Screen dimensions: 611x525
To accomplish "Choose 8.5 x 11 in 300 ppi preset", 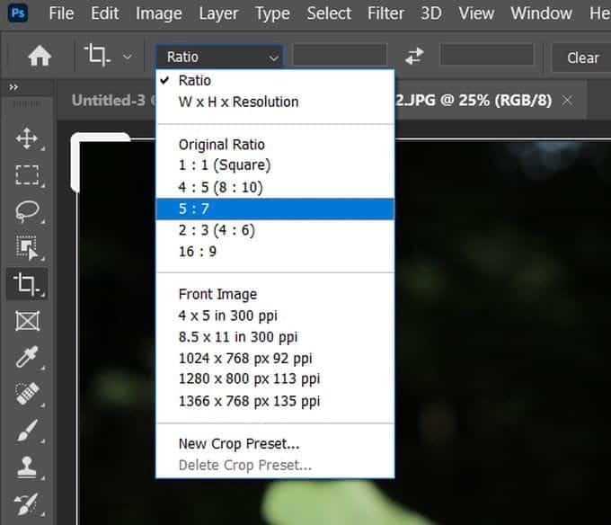I will click(275, 337).
